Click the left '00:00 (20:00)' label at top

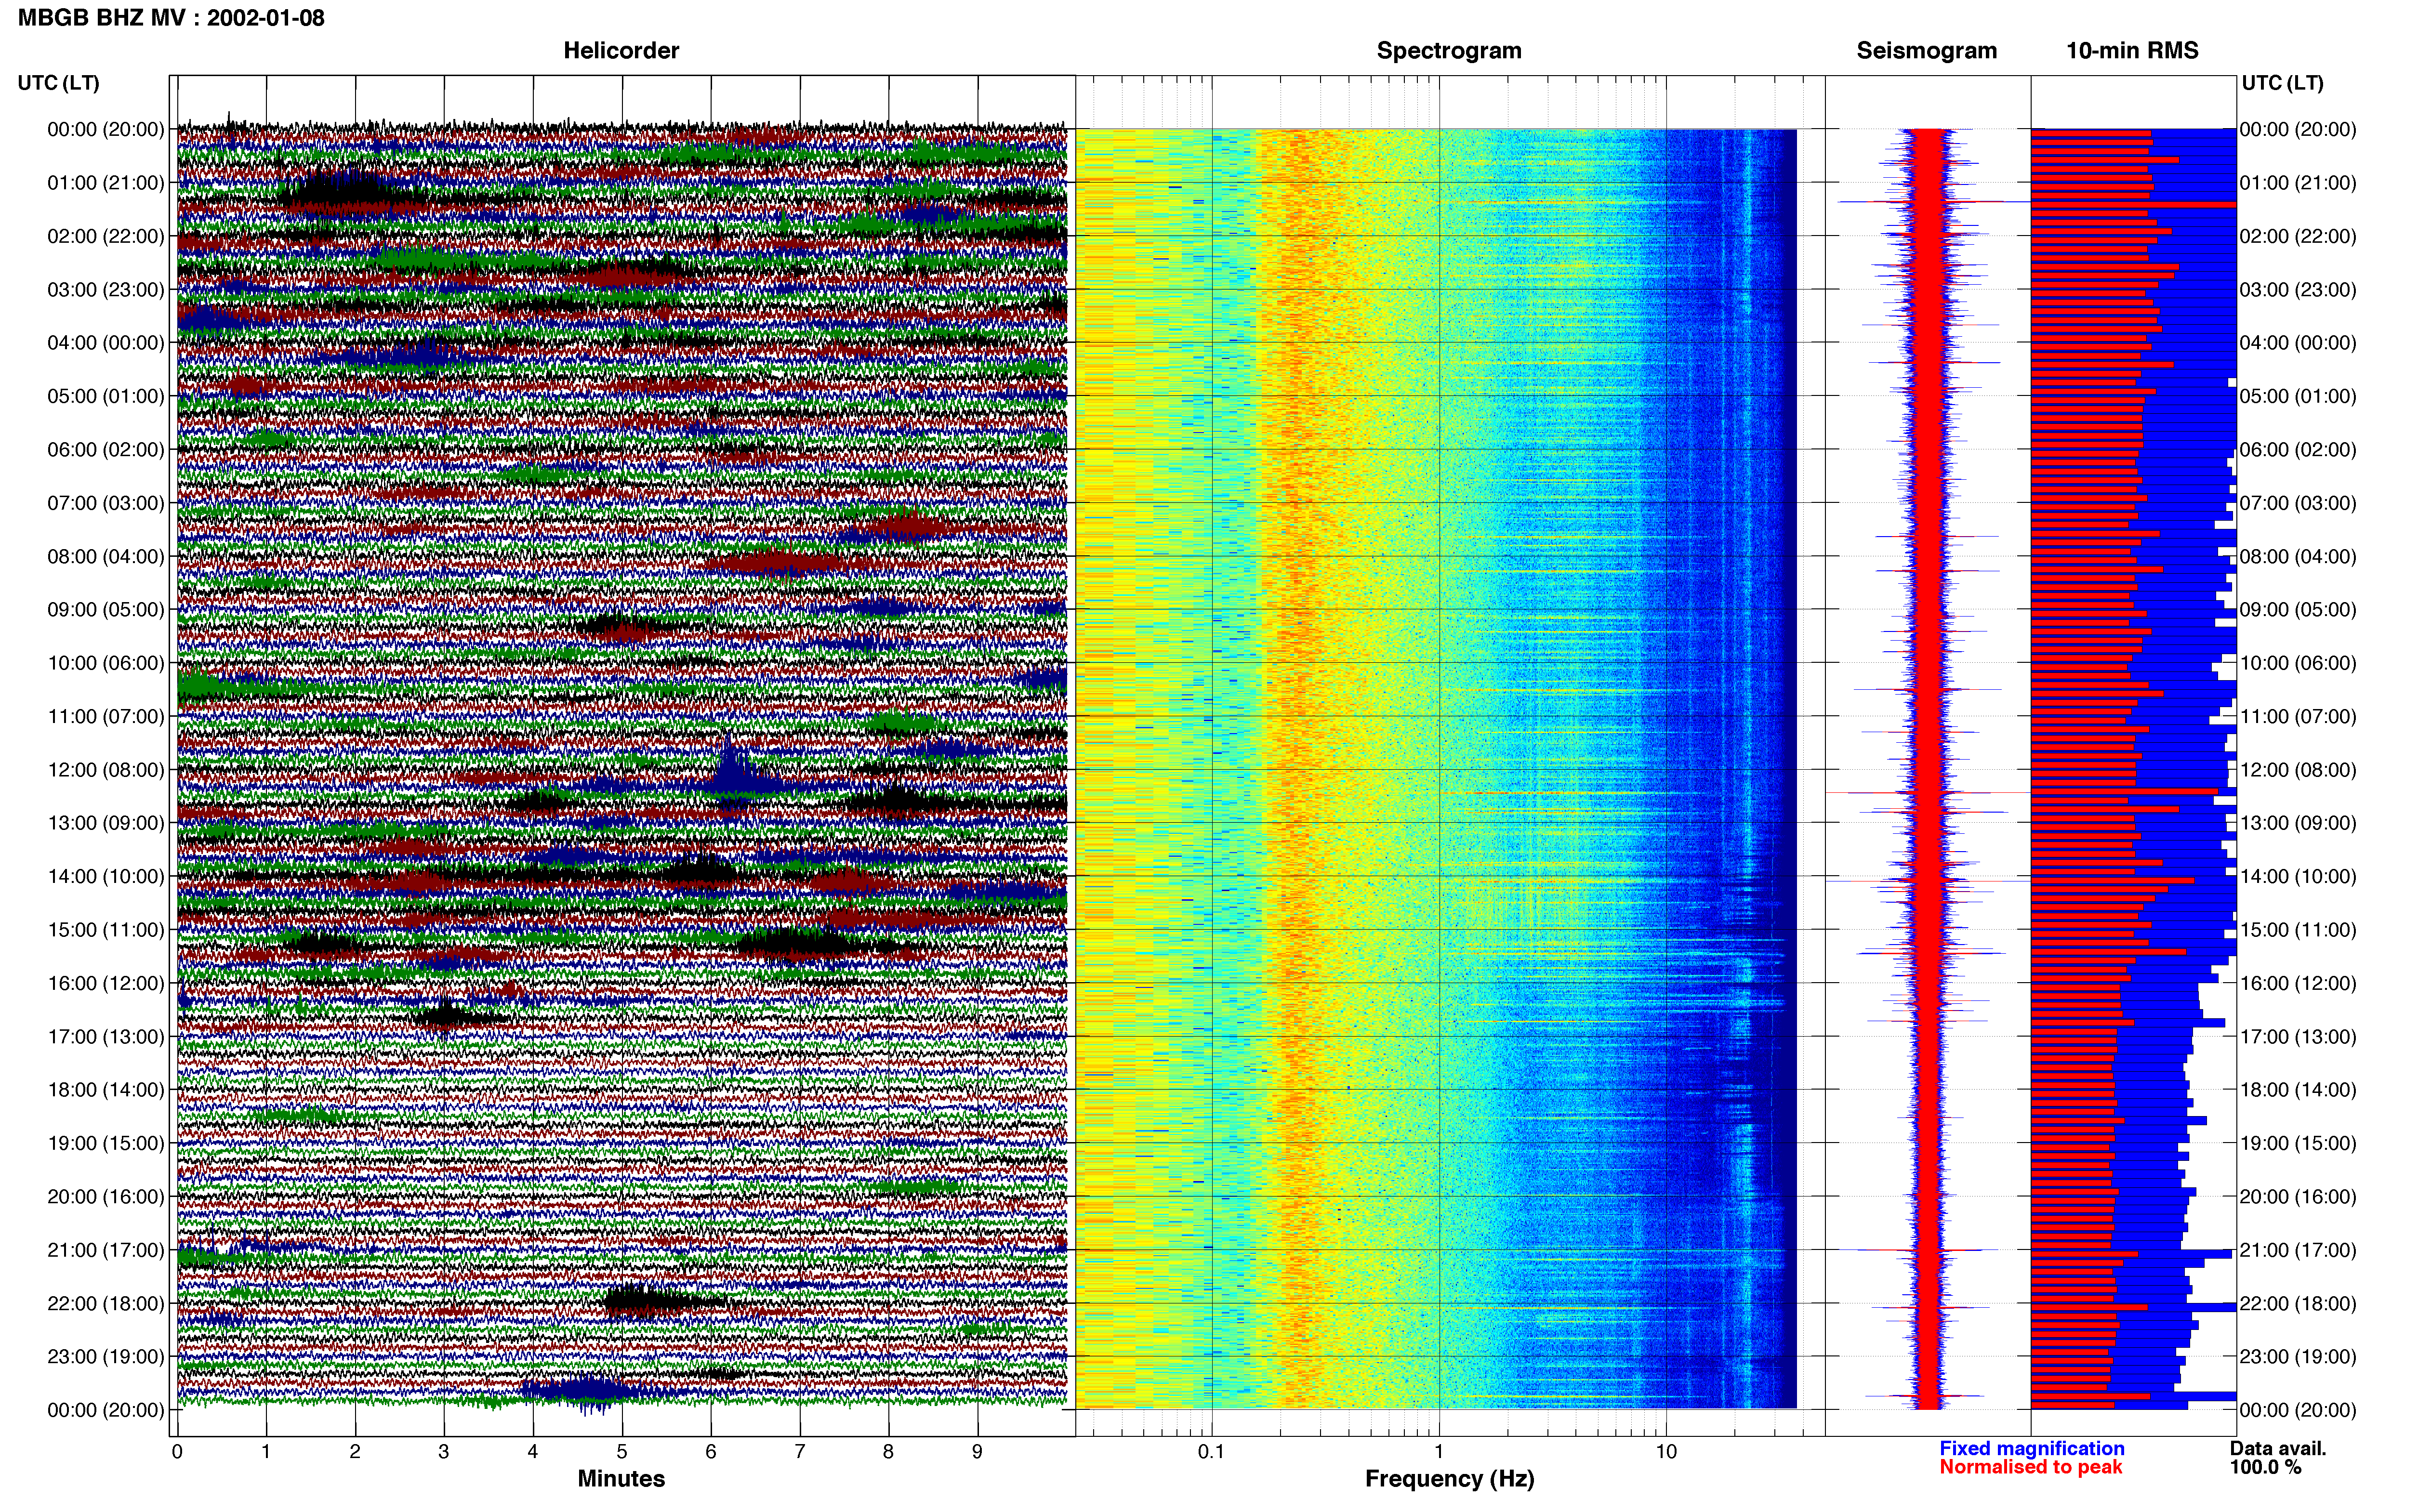point(106,129)
